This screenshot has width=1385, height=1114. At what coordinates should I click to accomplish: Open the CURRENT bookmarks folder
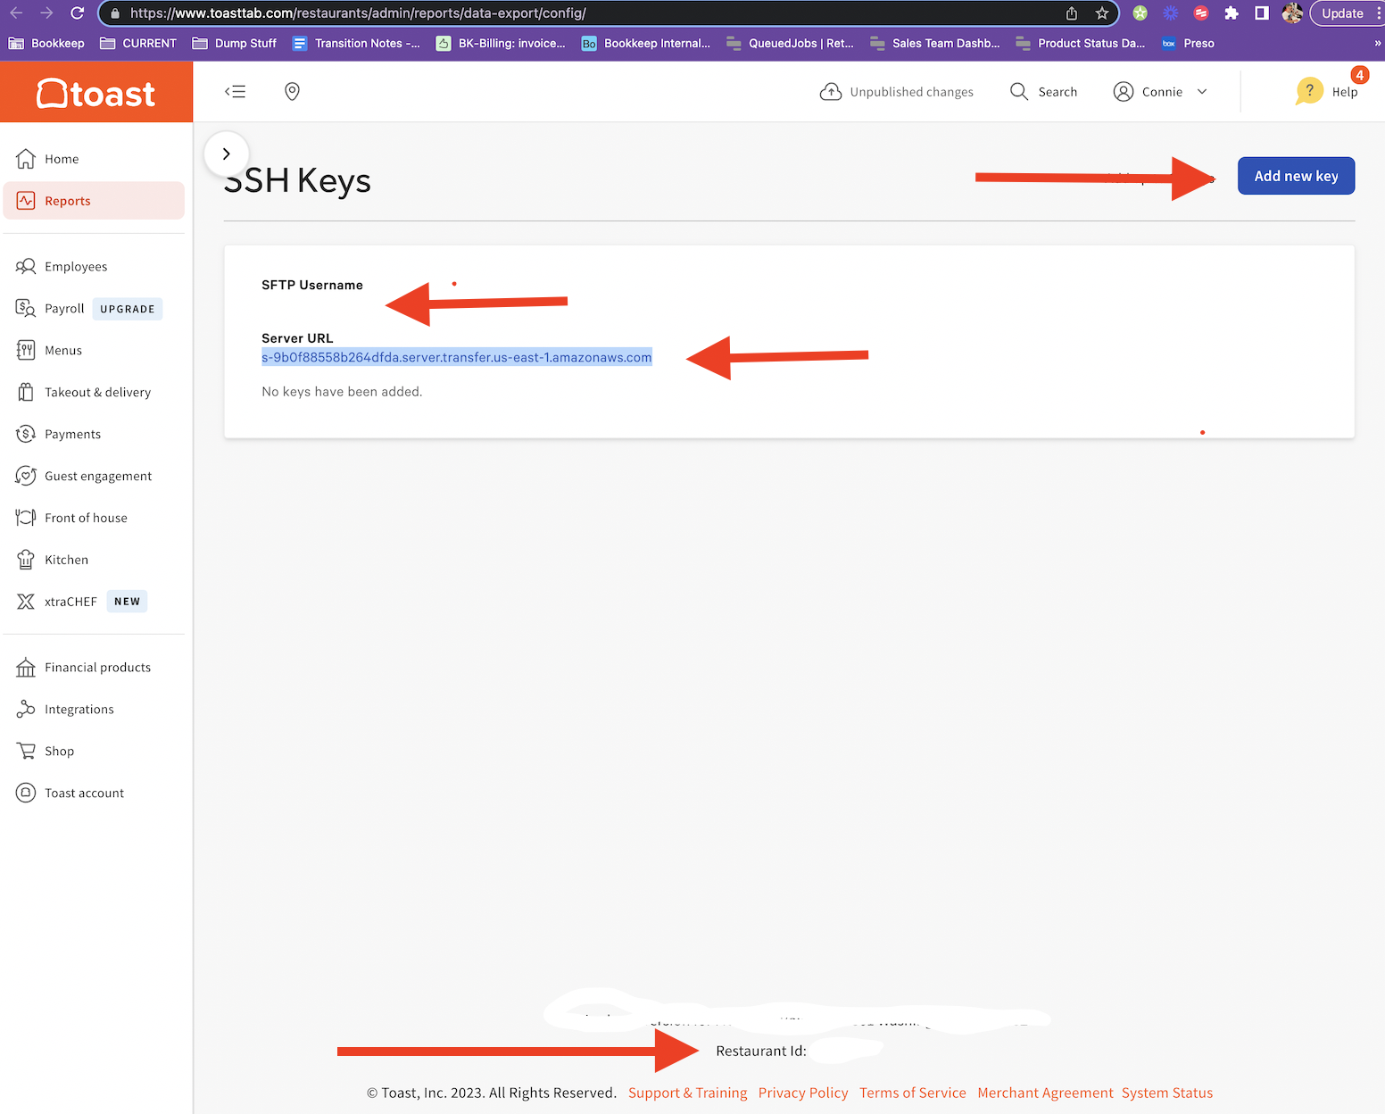[138, 43]
